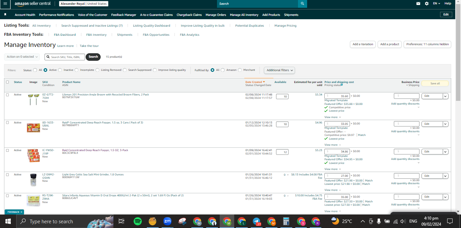Click the magnifier button in the top search bar
Image resolution: width=461 pixels, height=228 pixels.
coord(302,4)
